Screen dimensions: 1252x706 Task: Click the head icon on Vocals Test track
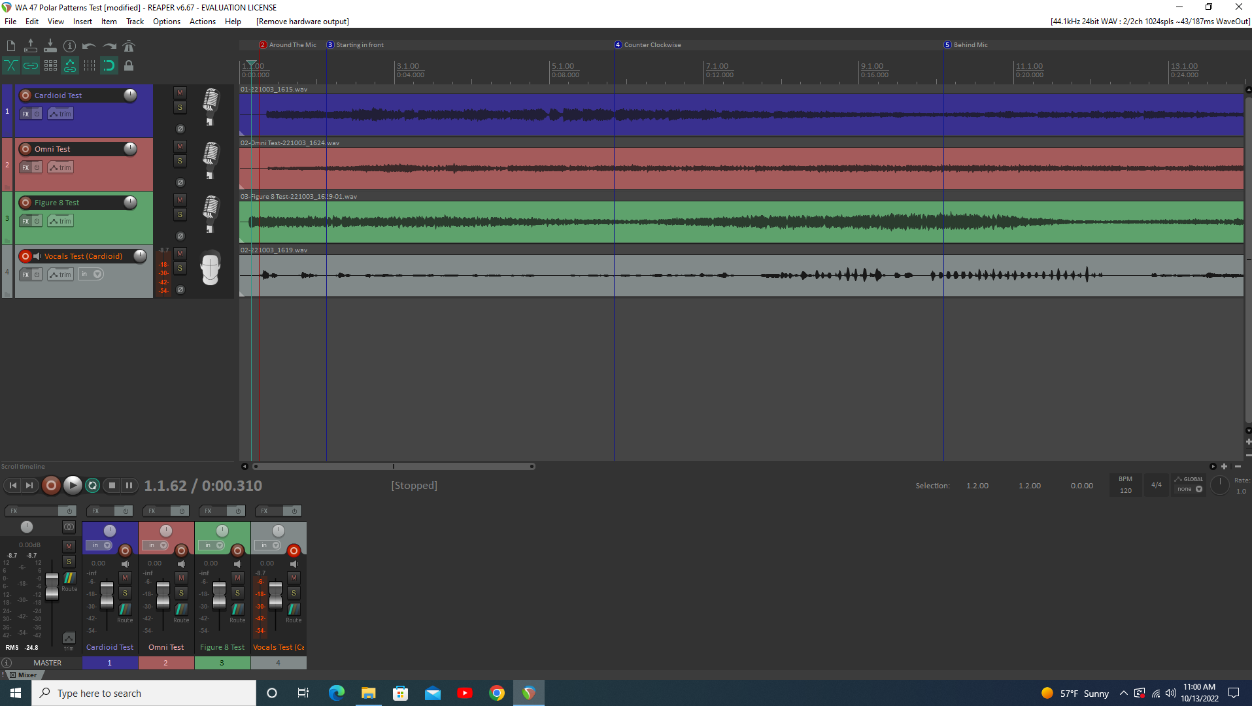click(210, 268)
